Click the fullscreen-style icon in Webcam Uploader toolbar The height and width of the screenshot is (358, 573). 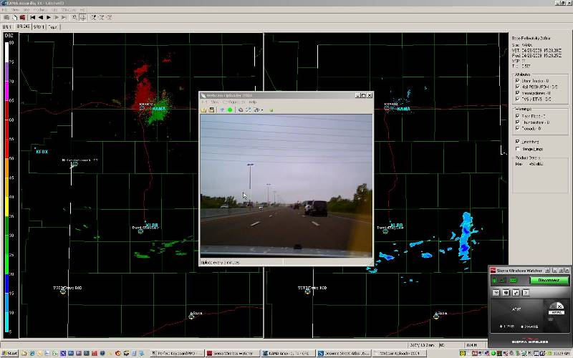(x=249, y=110)
